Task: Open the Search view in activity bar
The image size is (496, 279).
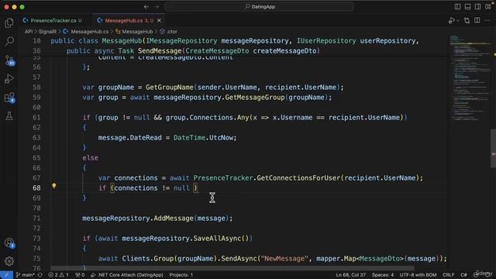Action: coord(9,41)
